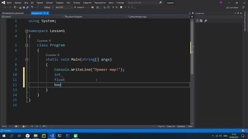Open the Отладка menu

coord(59,3)
